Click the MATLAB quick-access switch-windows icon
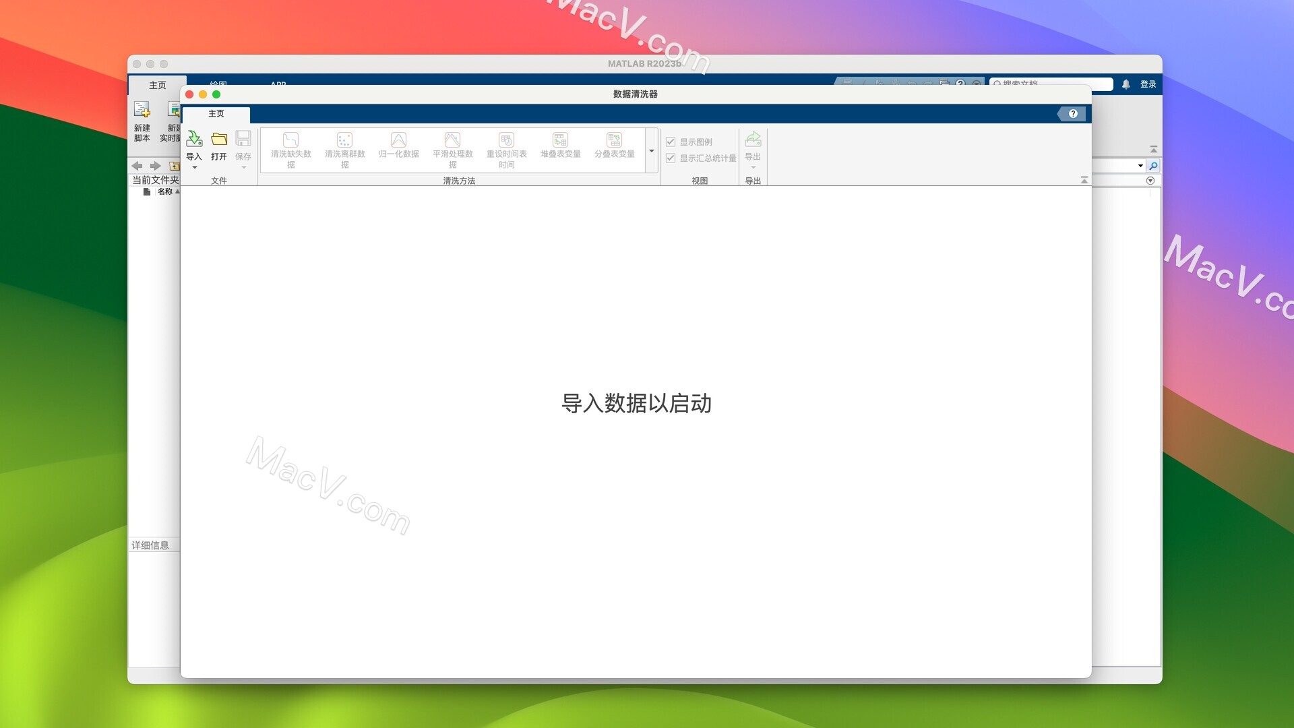Image resolution: width=1294 pixels, height=728 pixels. click(944, 84)
